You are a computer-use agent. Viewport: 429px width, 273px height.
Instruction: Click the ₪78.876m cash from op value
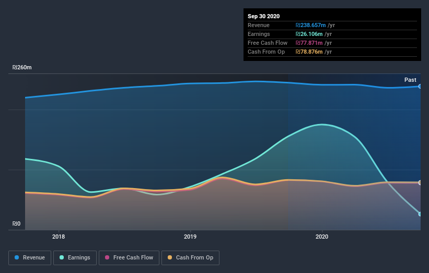tap(309, 52)
